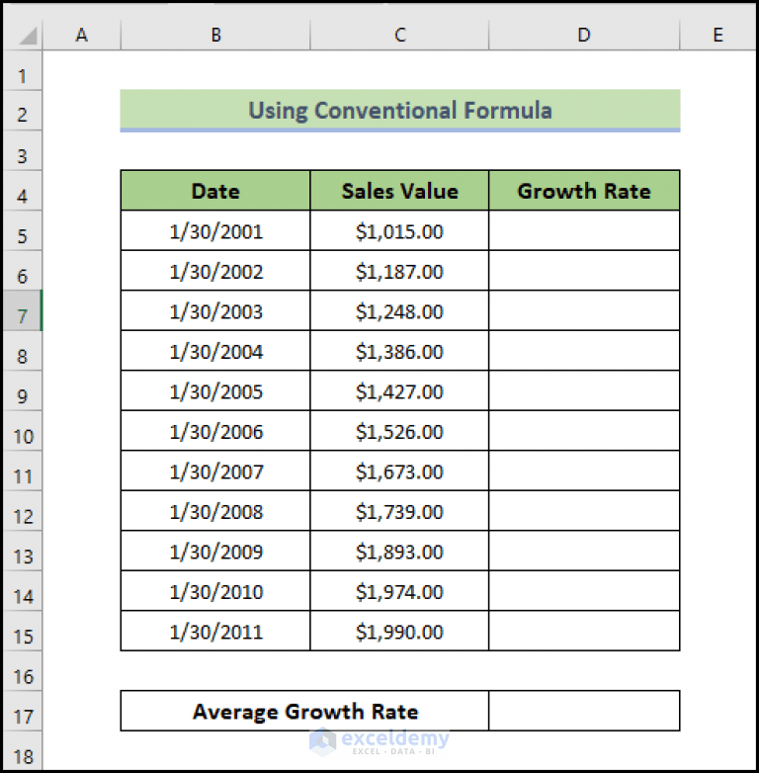Select column D header
The image size is (759, 773).
point(584,35)
